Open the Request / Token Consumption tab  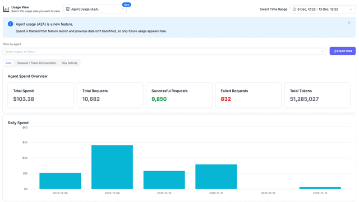pos(36,63)
